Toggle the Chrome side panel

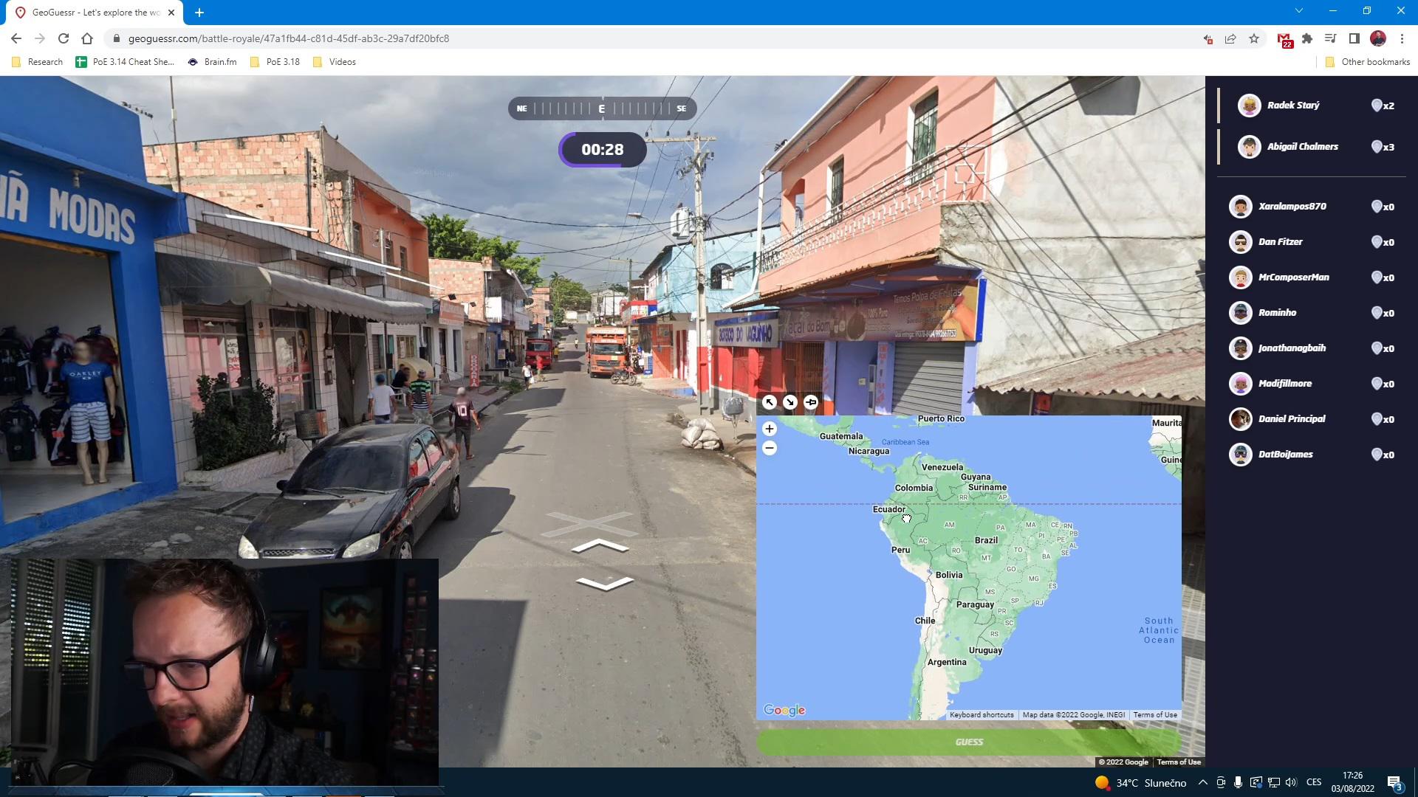(1354, 38)
